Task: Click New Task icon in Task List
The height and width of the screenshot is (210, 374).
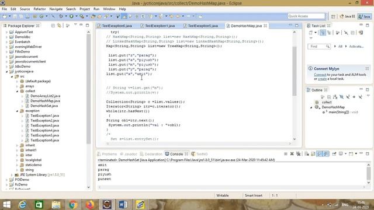Action: pos(310,33)
